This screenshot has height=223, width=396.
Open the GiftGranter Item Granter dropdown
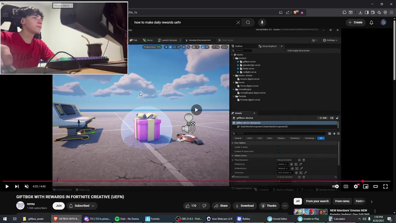point(285,173)
